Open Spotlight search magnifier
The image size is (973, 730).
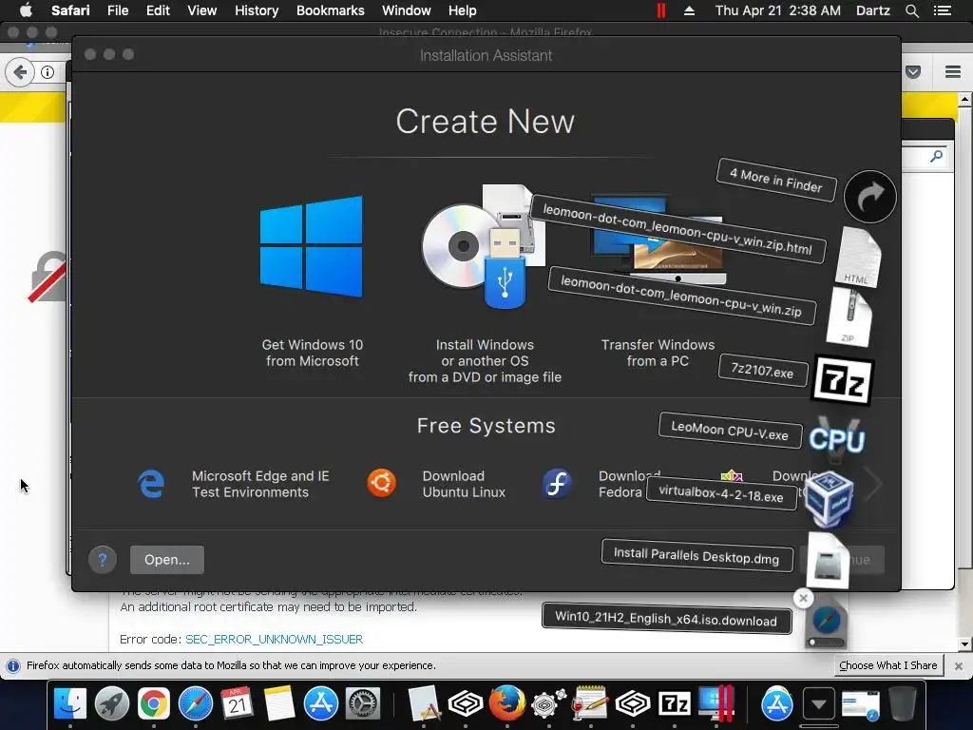pyautogui.click(x=911, y=10)
